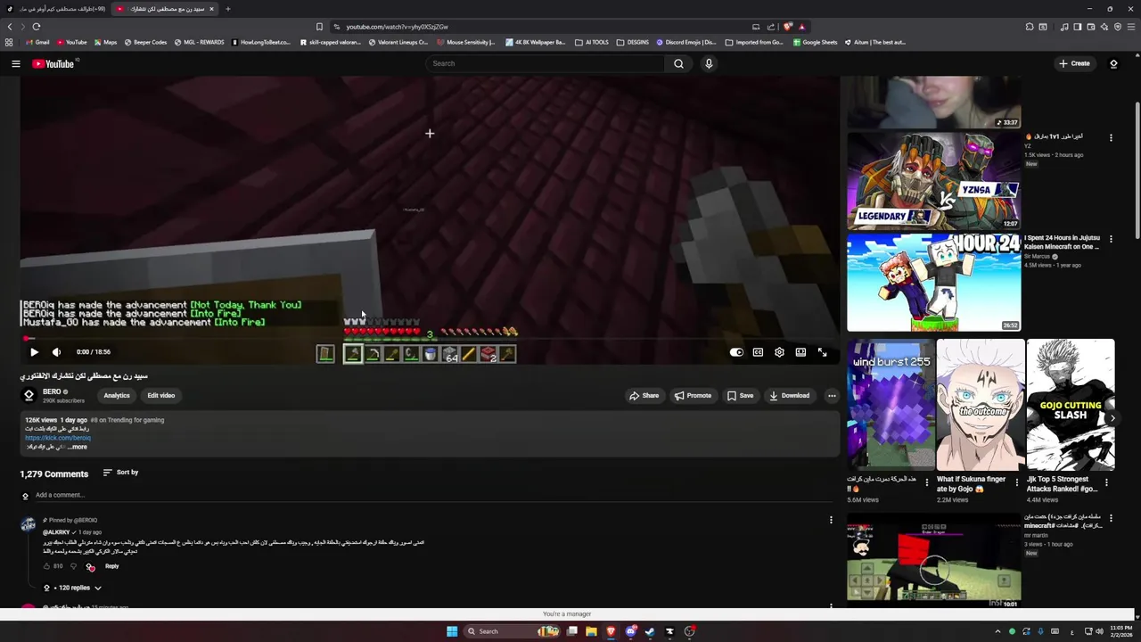Open the Windows Start menu

452,631
